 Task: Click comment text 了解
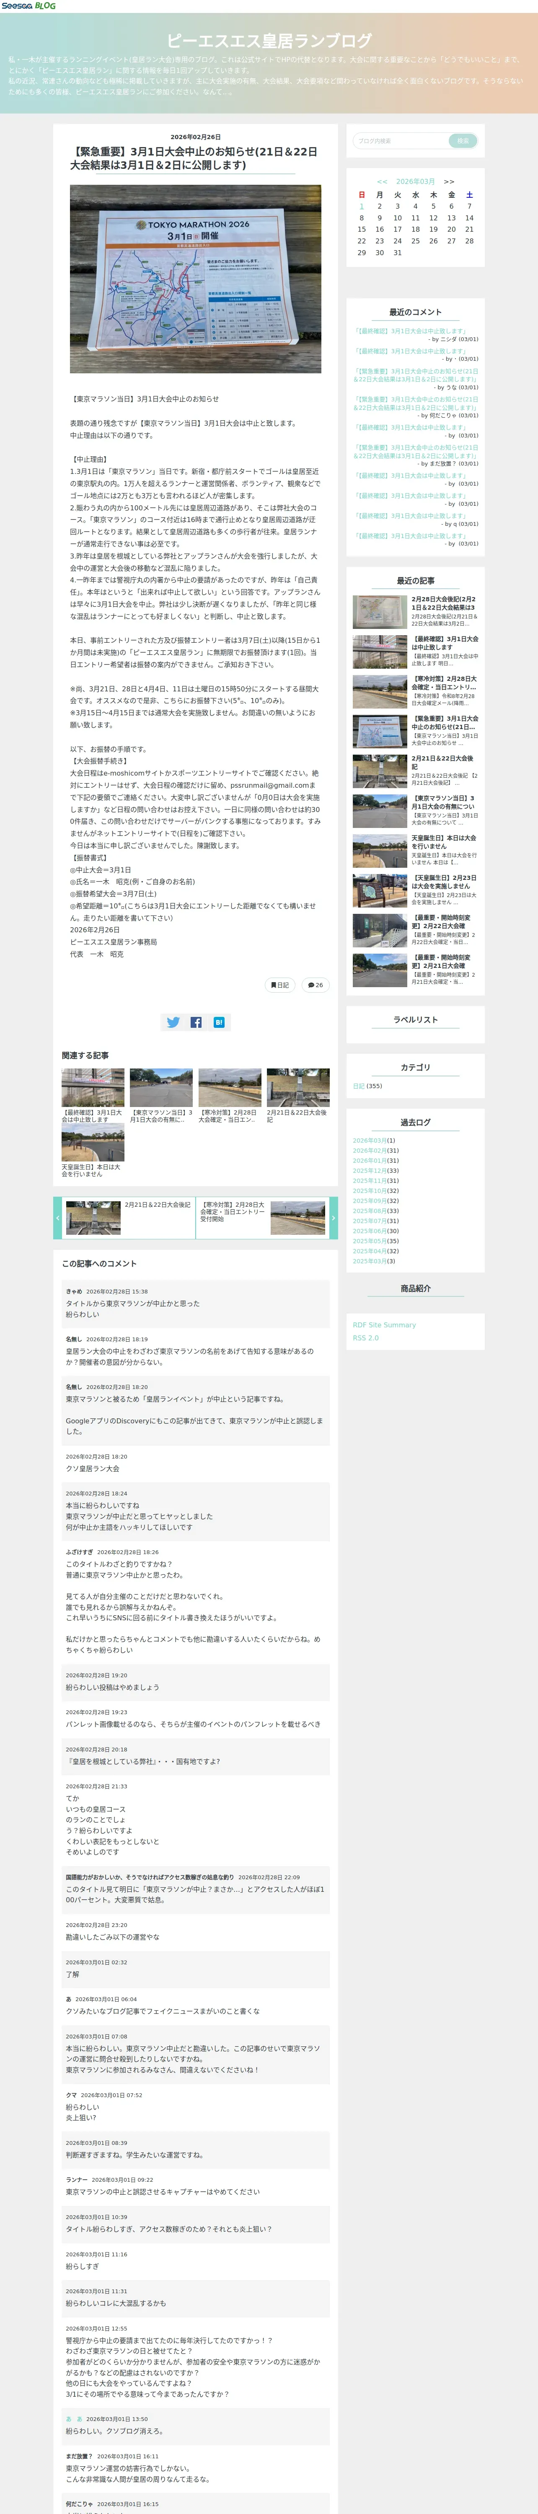pos(72,1973)
